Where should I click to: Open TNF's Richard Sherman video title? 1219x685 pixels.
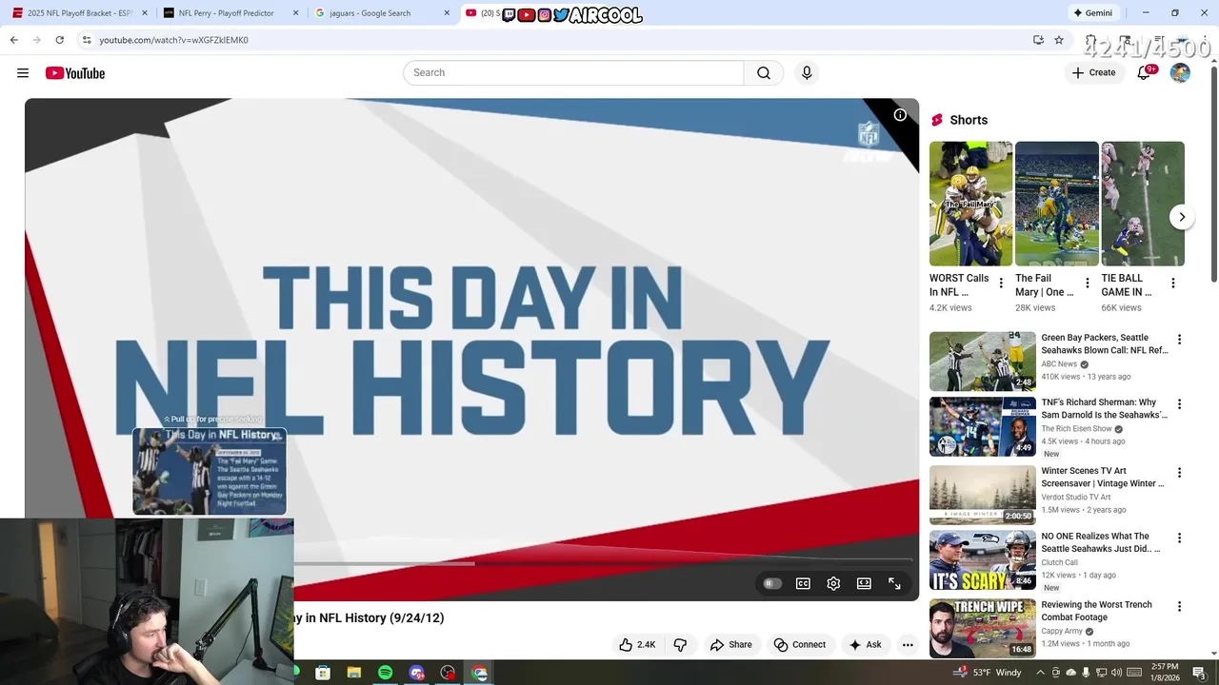[1105, 408]
